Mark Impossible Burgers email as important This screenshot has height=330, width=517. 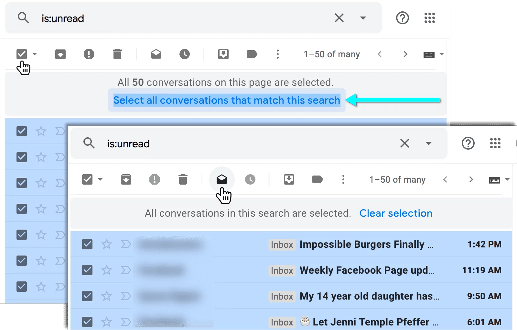[x=126, y=244]
